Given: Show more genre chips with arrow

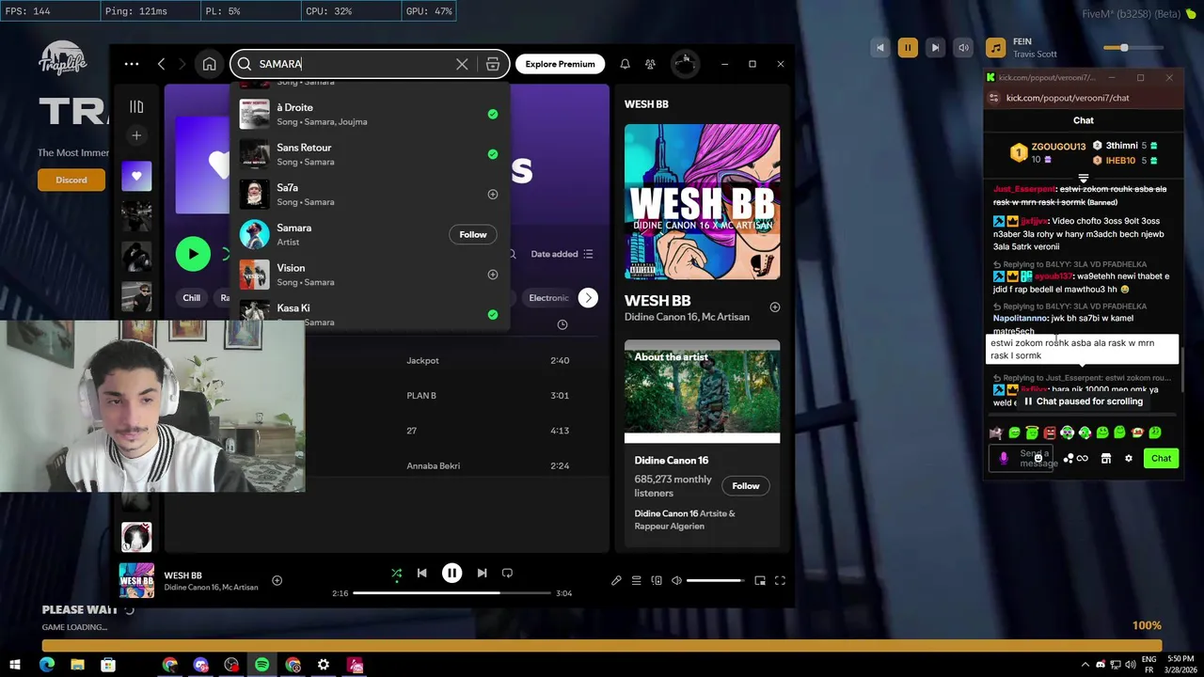Looking at the screenshot, I should click(x=588, y=298).
